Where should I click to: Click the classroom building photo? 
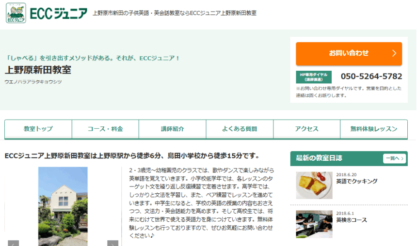[x=63, y=206]
